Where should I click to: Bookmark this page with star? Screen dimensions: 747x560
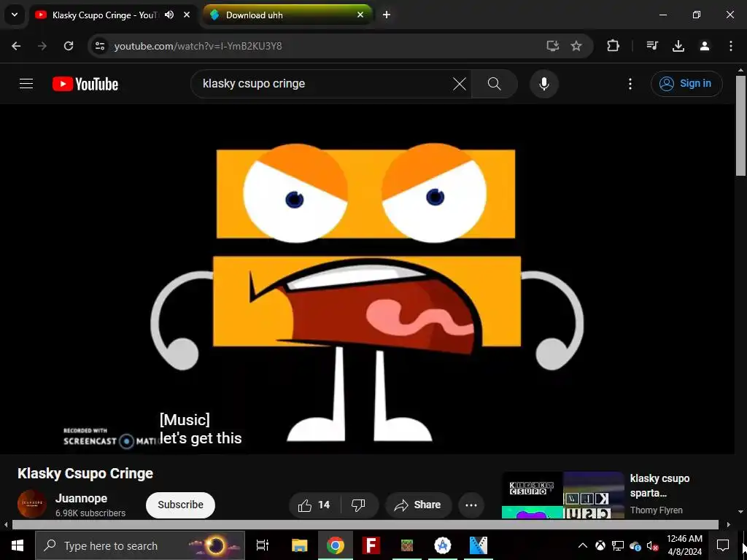click(x=576, y=46)
